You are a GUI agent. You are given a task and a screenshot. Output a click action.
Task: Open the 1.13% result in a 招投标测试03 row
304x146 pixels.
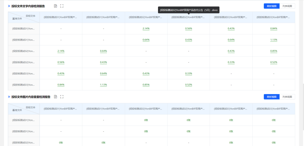[103, 85]
